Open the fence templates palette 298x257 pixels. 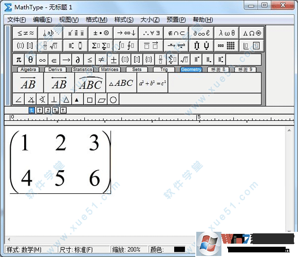pos(25,46)
